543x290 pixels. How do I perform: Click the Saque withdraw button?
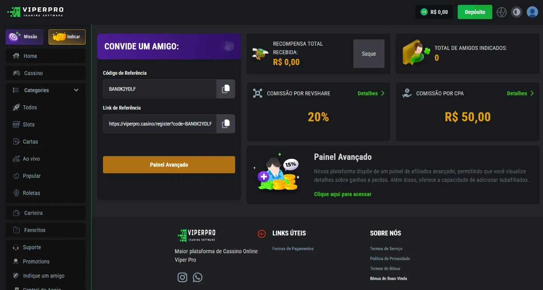[x=368, y=54]
